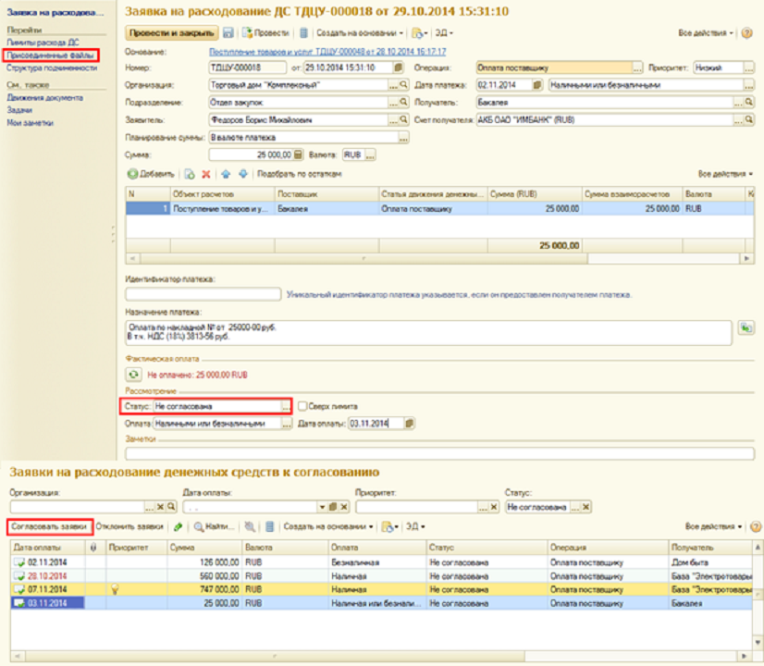Viewport: 764px width, 666px height.
Task: Click the Добавить button above the table
Action: tap(151, 174)
